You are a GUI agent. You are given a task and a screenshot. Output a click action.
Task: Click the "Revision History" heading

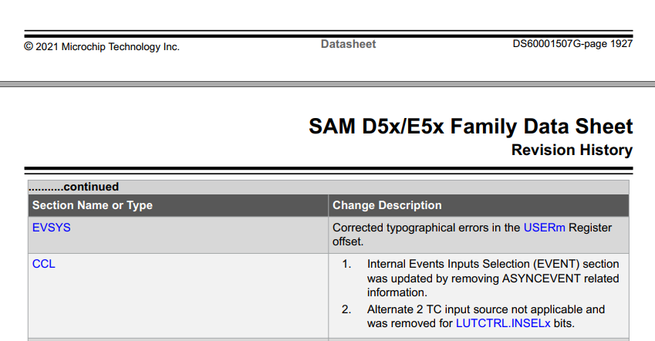[572, 150]
